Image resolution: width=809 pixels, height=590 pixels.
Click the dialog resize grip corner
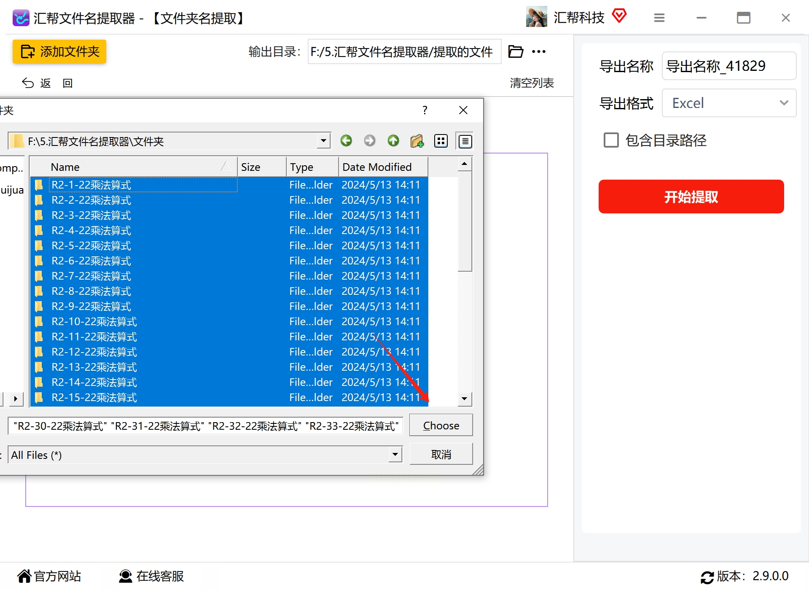pos(478,470)
